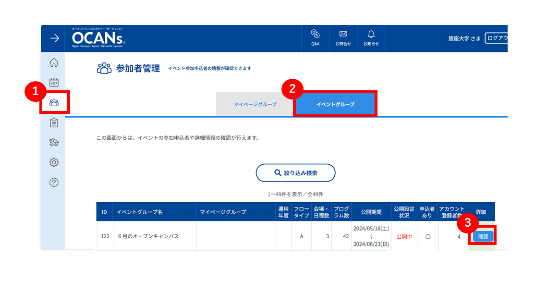
Task: Click the イベントグループ名 column header
Action: 139,212
